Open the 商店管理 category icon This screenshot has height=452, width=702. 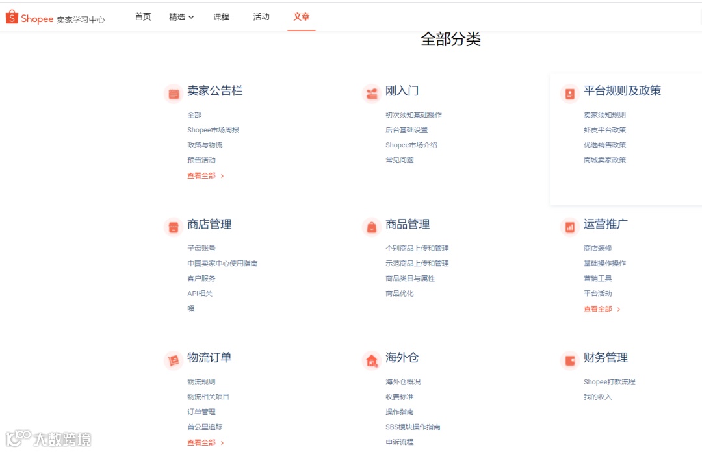(174, 227)
